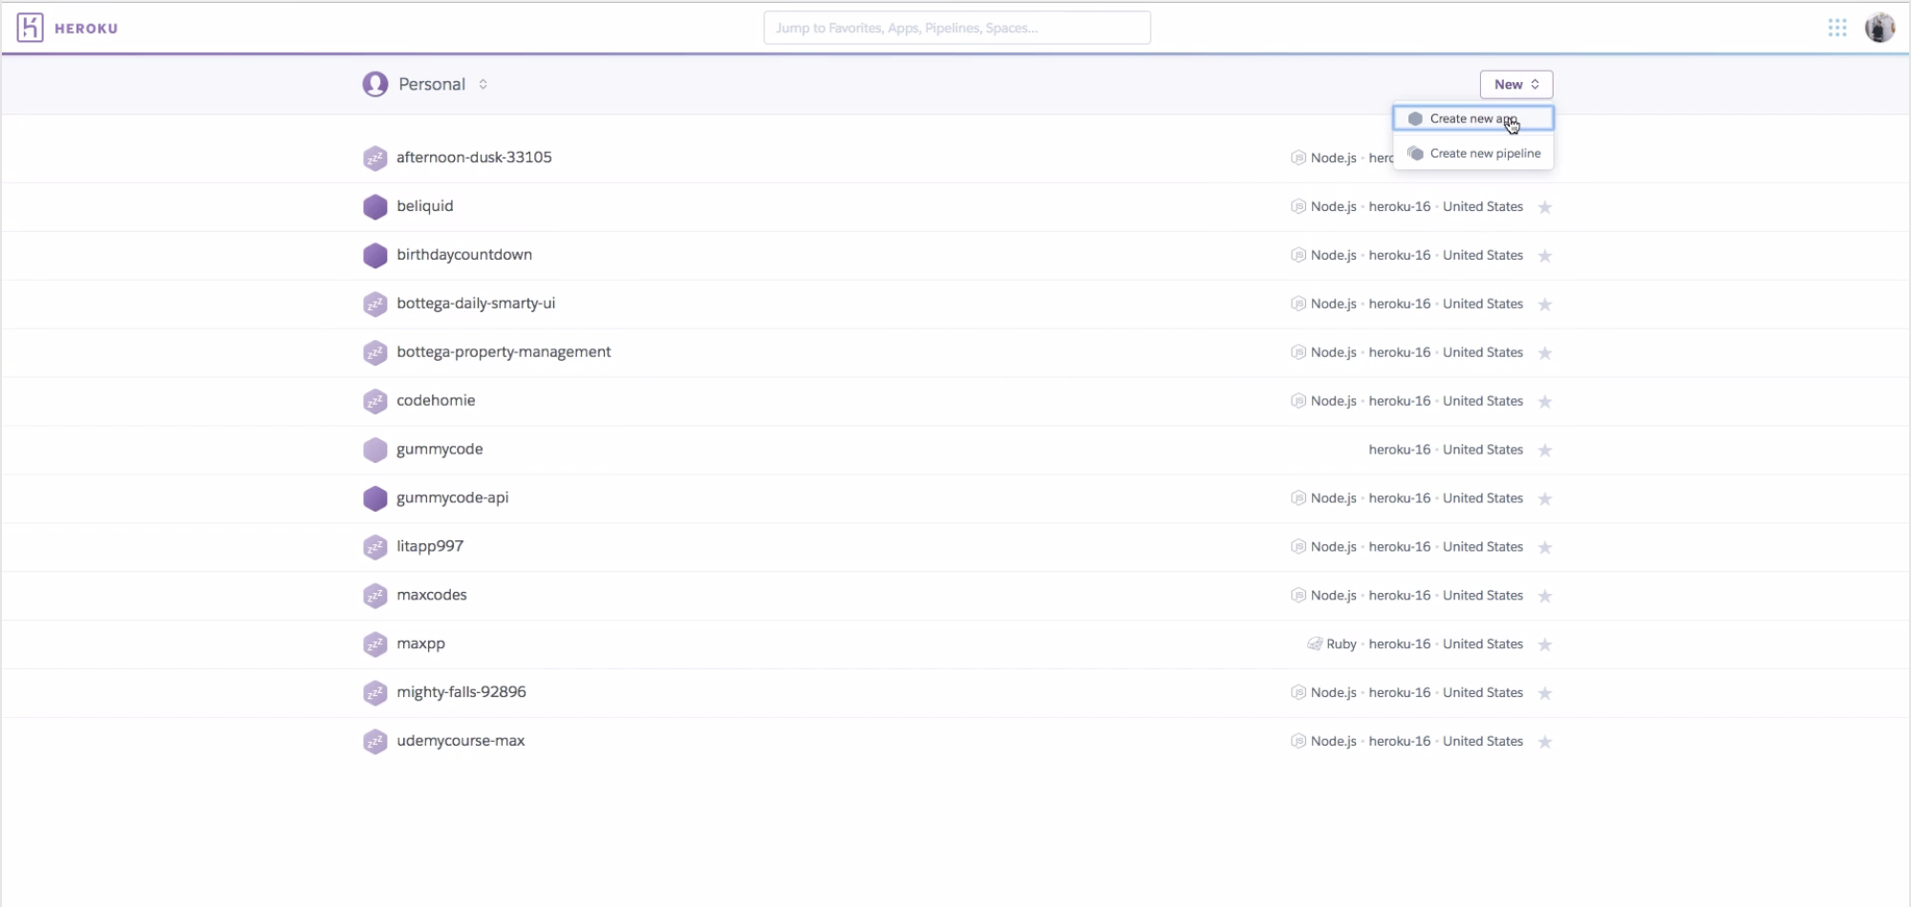Open the mighty-falls-92896 app
The image size is (1911, 907).
pyautogui.click(x=462, y=692)
